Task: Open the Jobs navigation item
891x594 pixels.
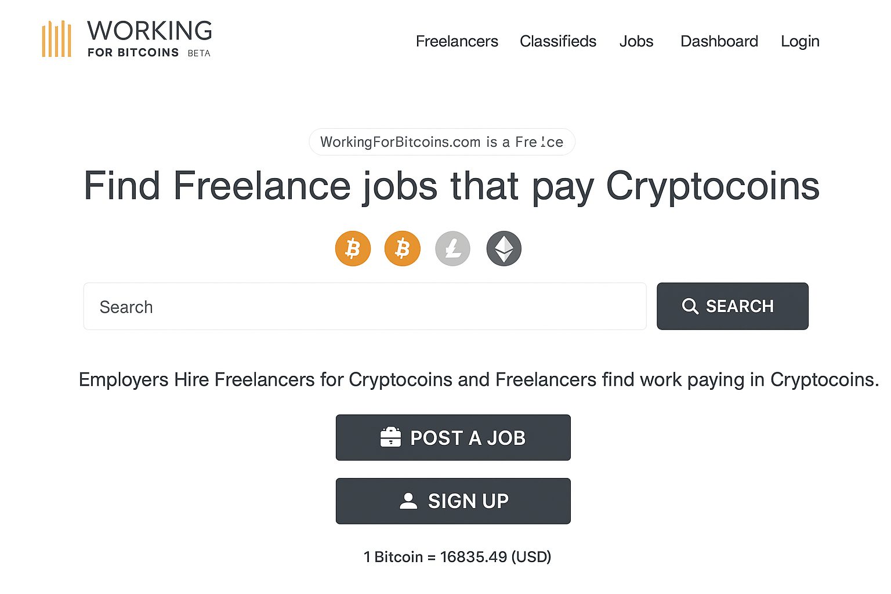Action: [636, 41]
